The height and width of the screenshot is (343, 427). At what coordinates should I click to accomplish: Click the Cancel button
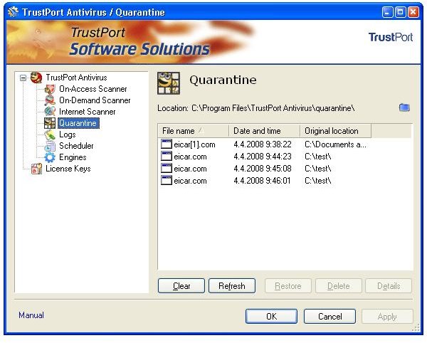point(330,317)
